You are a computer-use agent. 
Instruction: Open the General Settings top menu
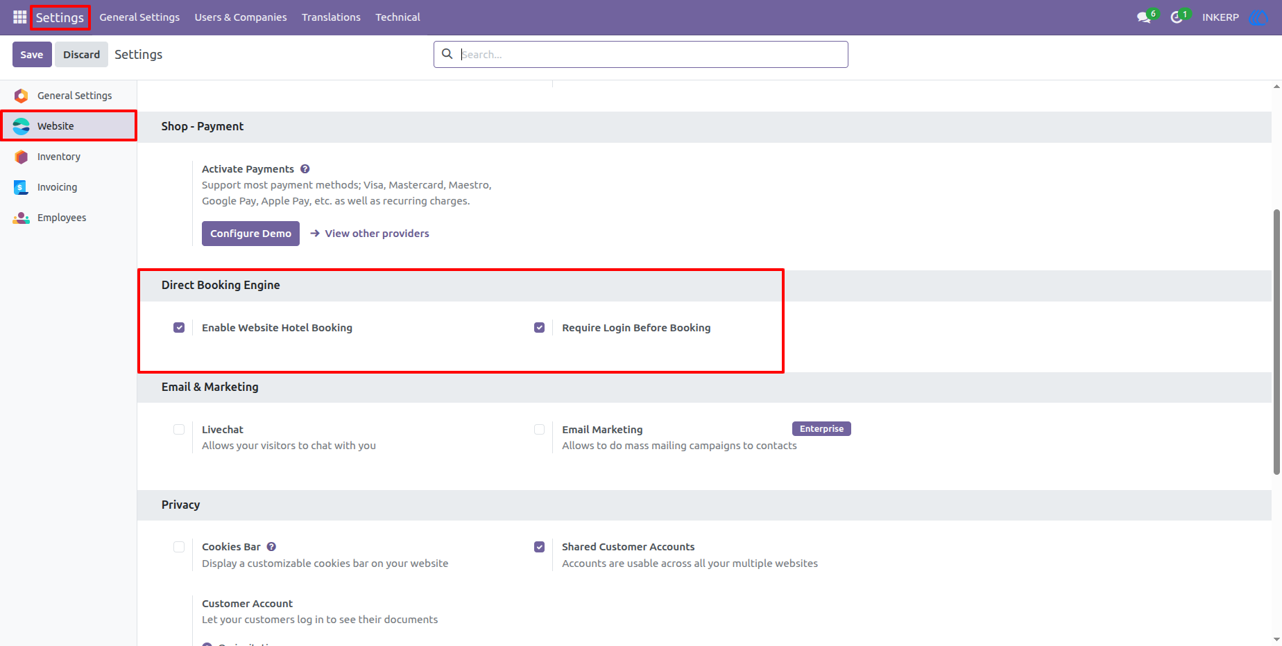pos(139,17)
